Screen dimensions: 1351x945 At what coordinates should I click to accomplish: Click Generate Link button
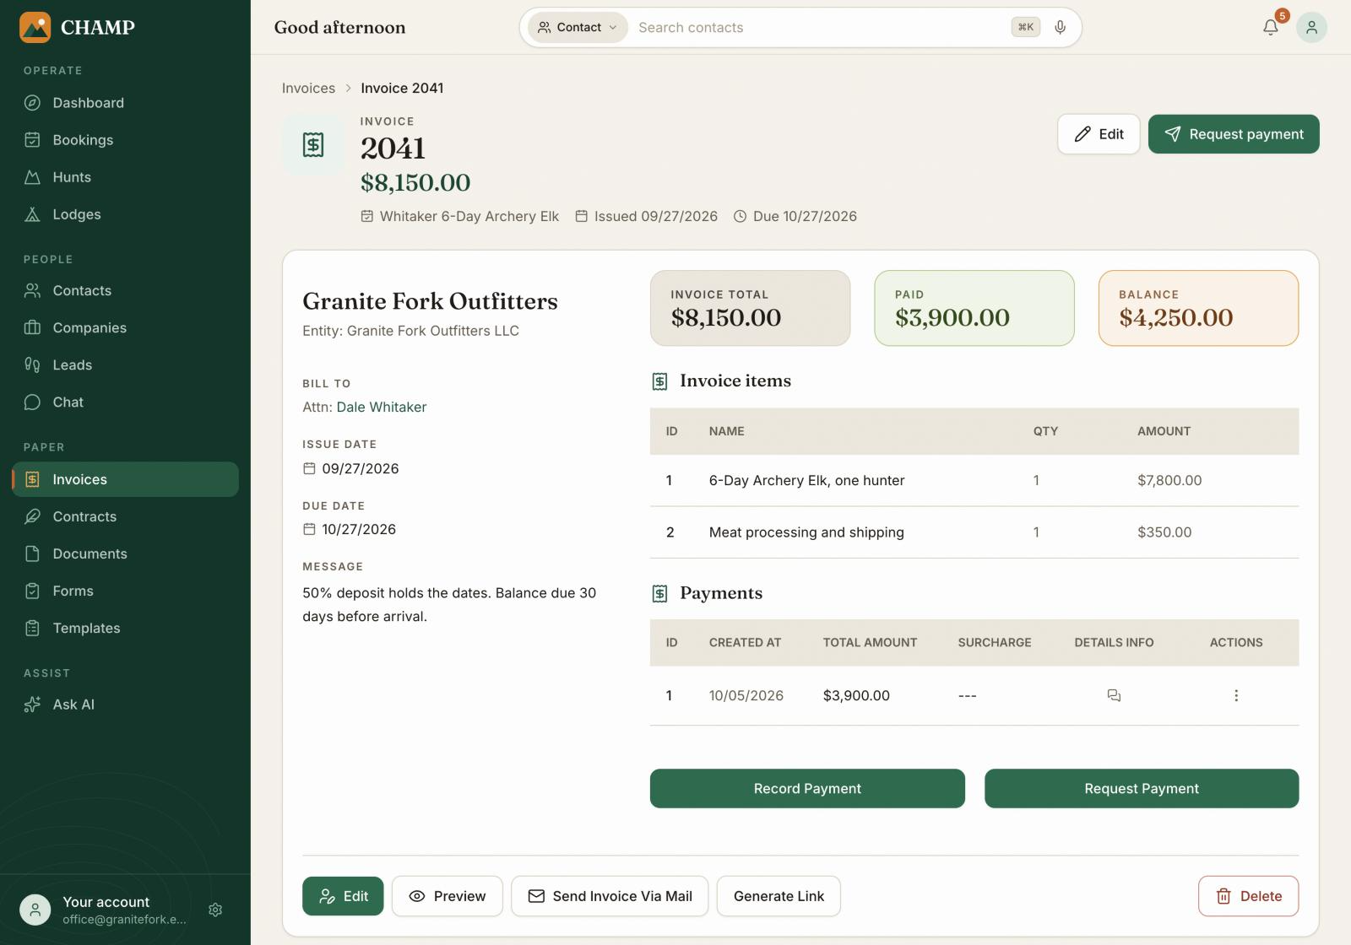(779, 896)
